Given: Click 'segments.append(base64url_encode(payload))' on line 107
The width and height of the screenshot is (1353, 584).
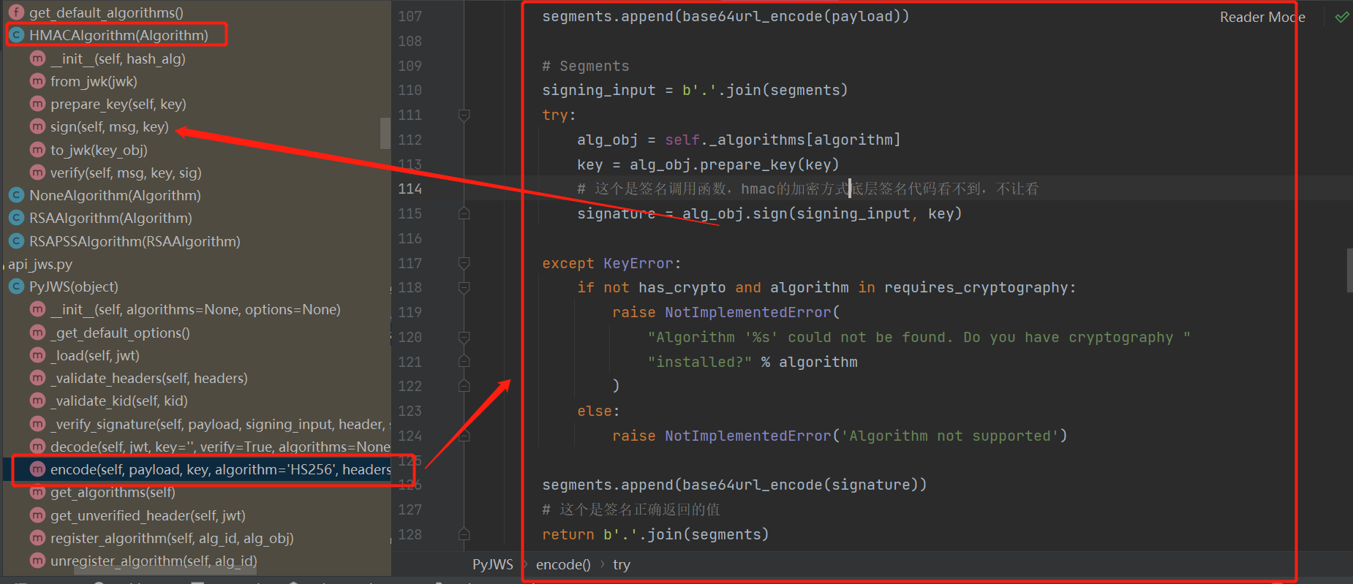Looking at the screenshot, I should click(x=726, y=16).
